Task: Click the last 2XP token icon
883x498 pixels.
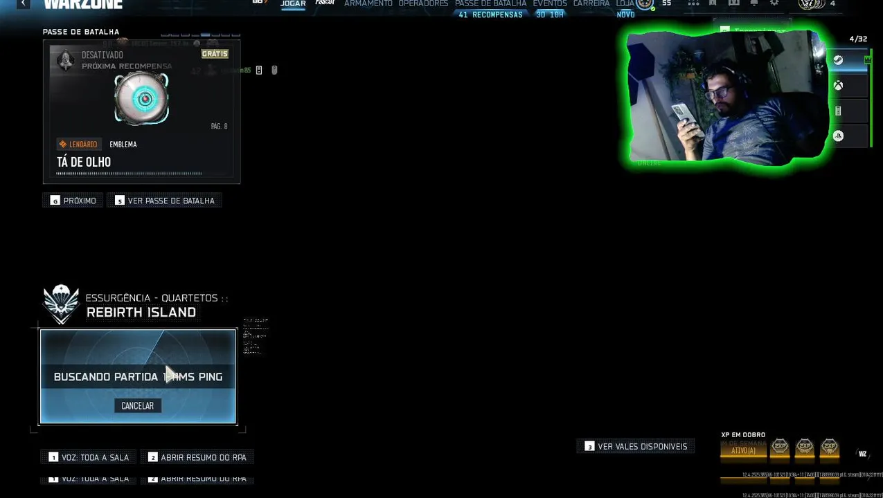Action: (829, 447)
